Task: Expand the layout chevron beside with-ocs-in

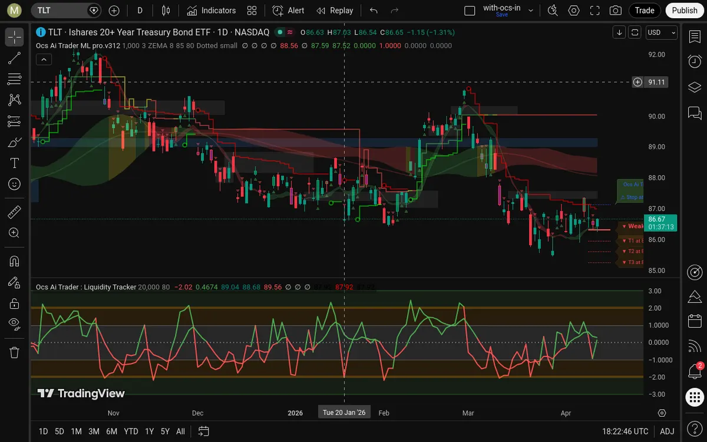Action: coord(531,11)
